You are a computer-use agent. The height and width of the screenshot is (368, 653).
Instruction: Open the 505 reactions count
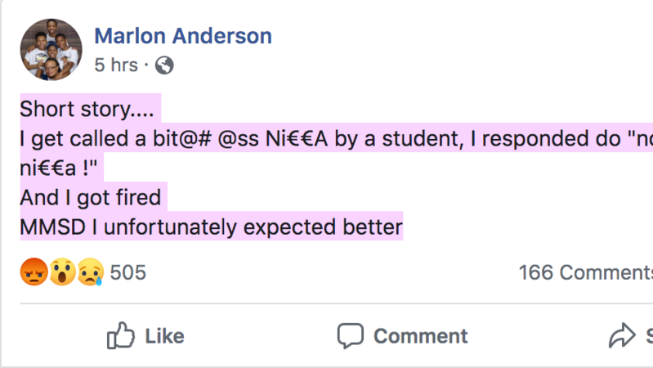tap(127, 272)
